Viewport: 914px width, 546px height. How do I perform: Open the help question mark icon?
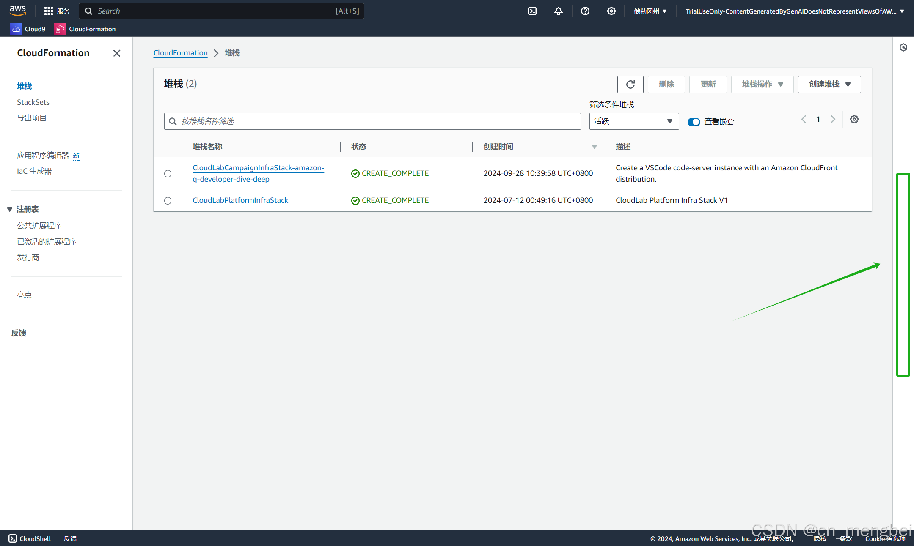coord(585,11)
